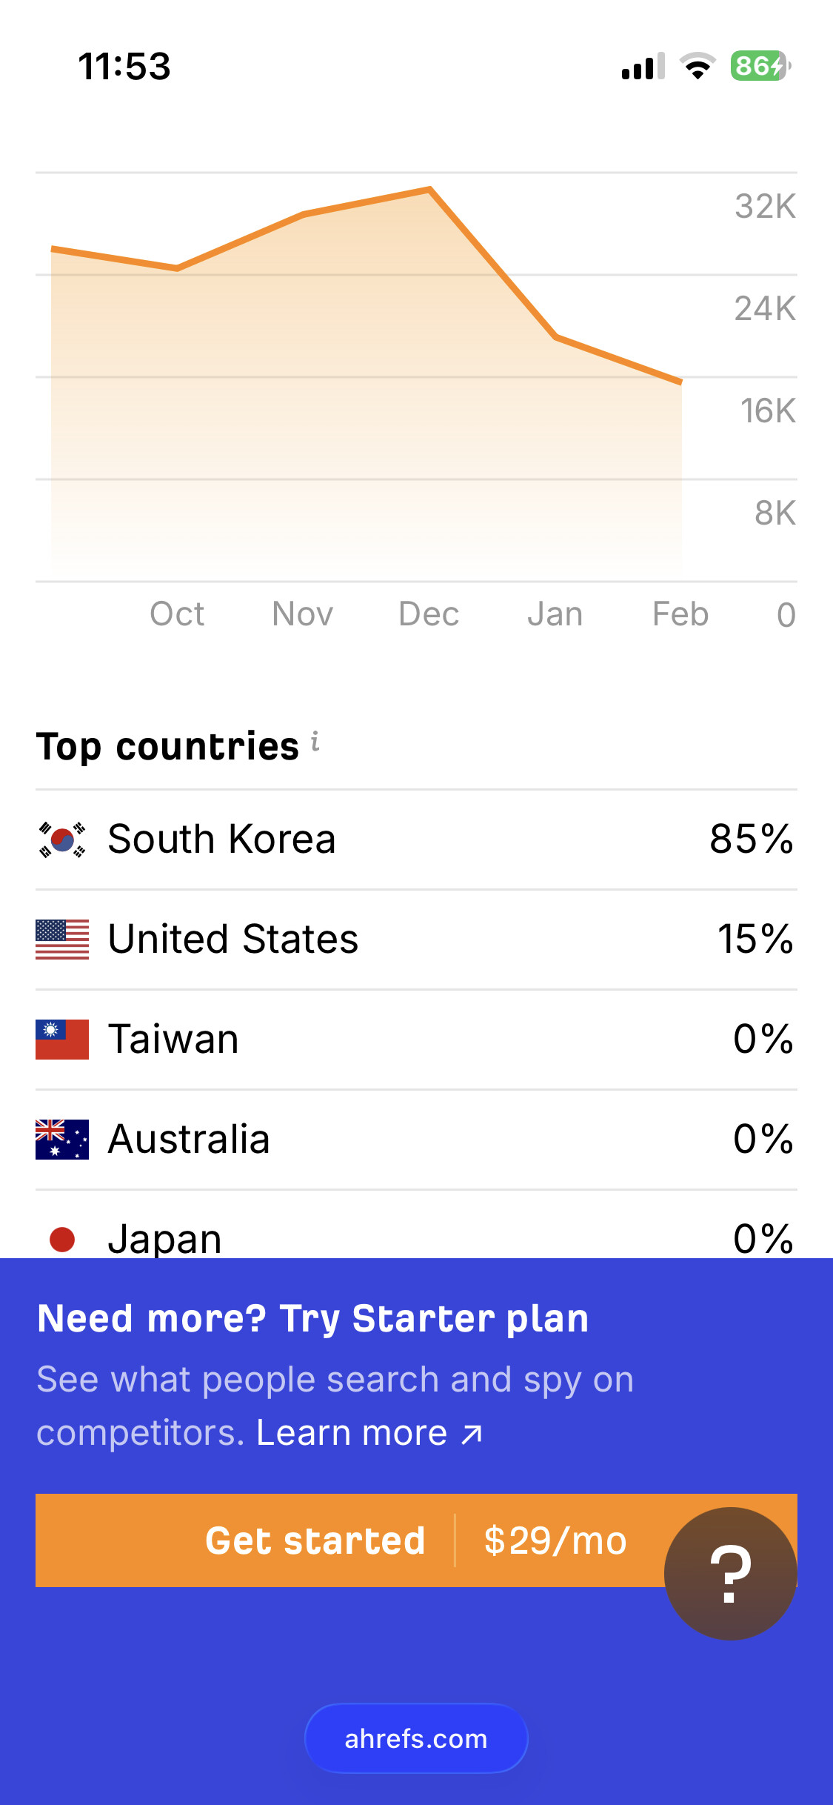The width and height of the screenshot is (833, 1805).
Task: Tap the chart point above Jan
Action: pyautogui.click(x=555, y=337)
